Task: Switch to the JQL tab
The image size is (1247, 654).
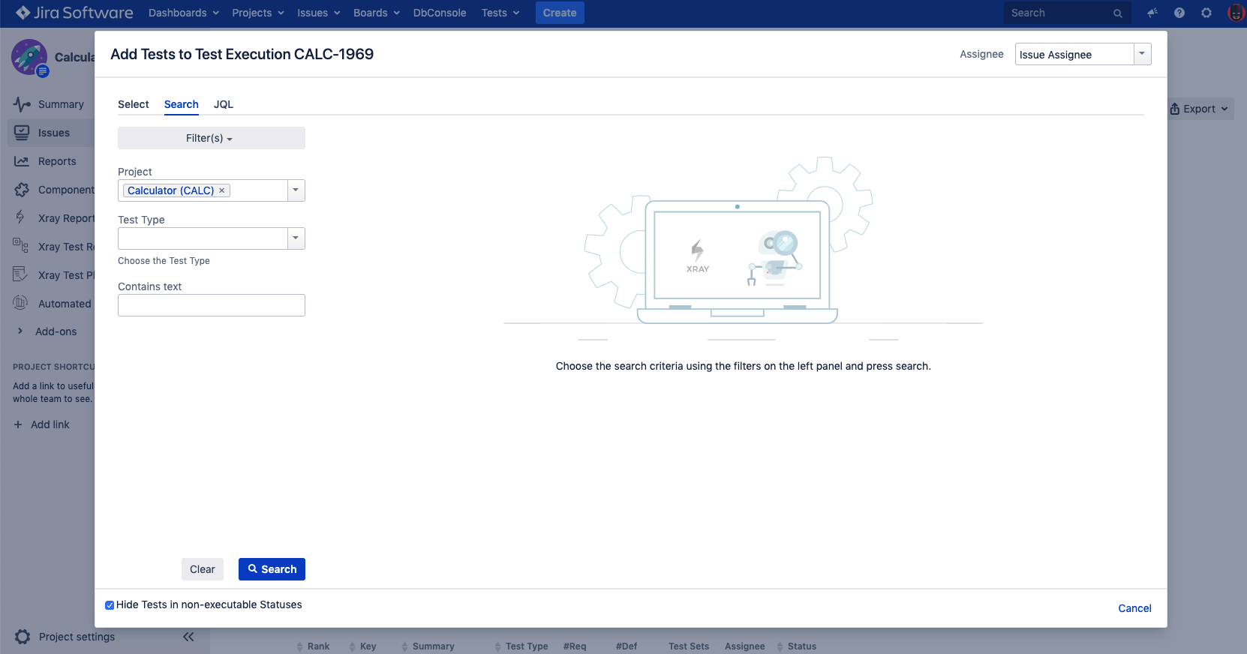Action: [x=224, y=104]
